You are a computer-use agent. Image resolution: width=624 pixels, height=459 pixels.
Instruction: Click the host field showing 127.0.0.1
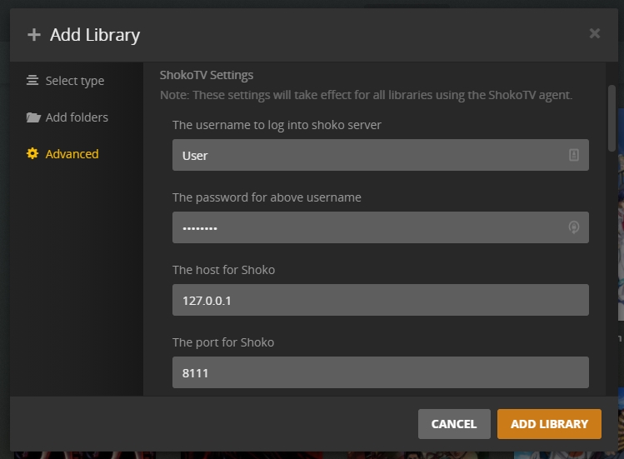click(381, 300)
